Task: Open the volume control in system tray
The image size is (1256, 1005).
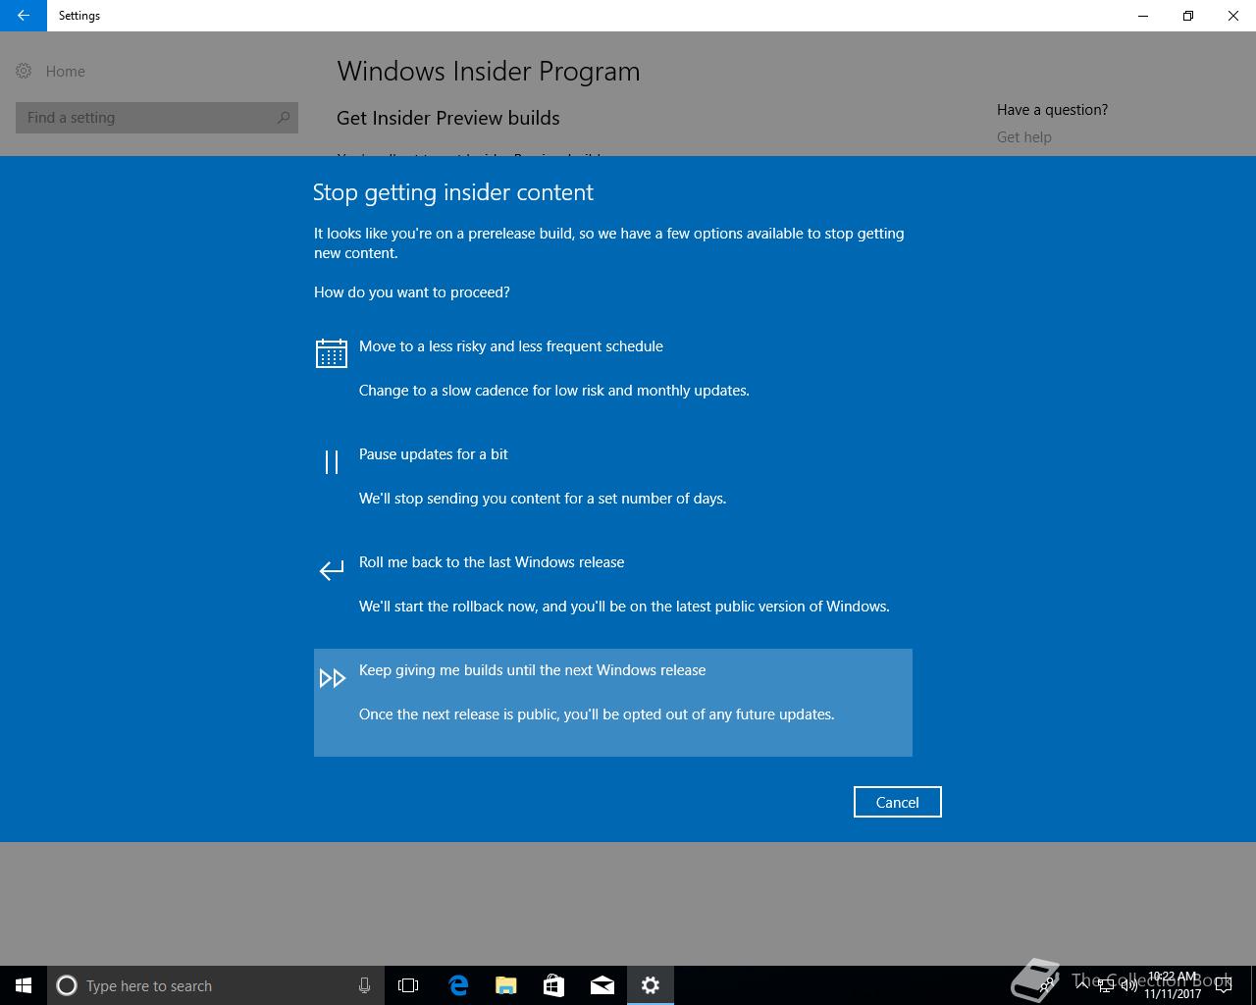Action: (x=1127, y=984)
